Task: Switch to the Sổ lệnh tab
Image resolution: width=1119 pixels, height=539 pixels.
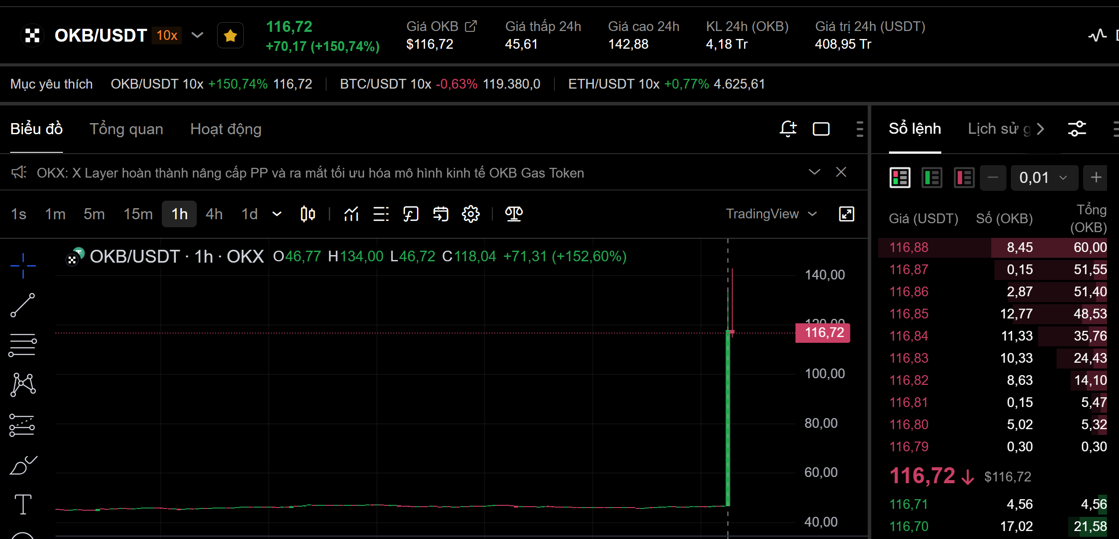Action: point(915,129)
